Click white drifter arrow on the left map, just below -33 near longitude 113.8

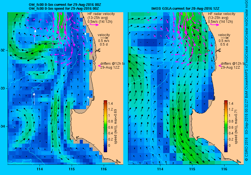pos(34,99)
